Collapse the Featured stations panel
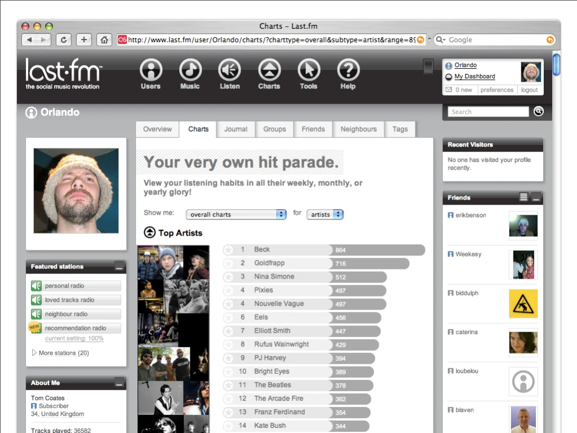This screenshot has width=577, height=433. [x=119, y=266]
